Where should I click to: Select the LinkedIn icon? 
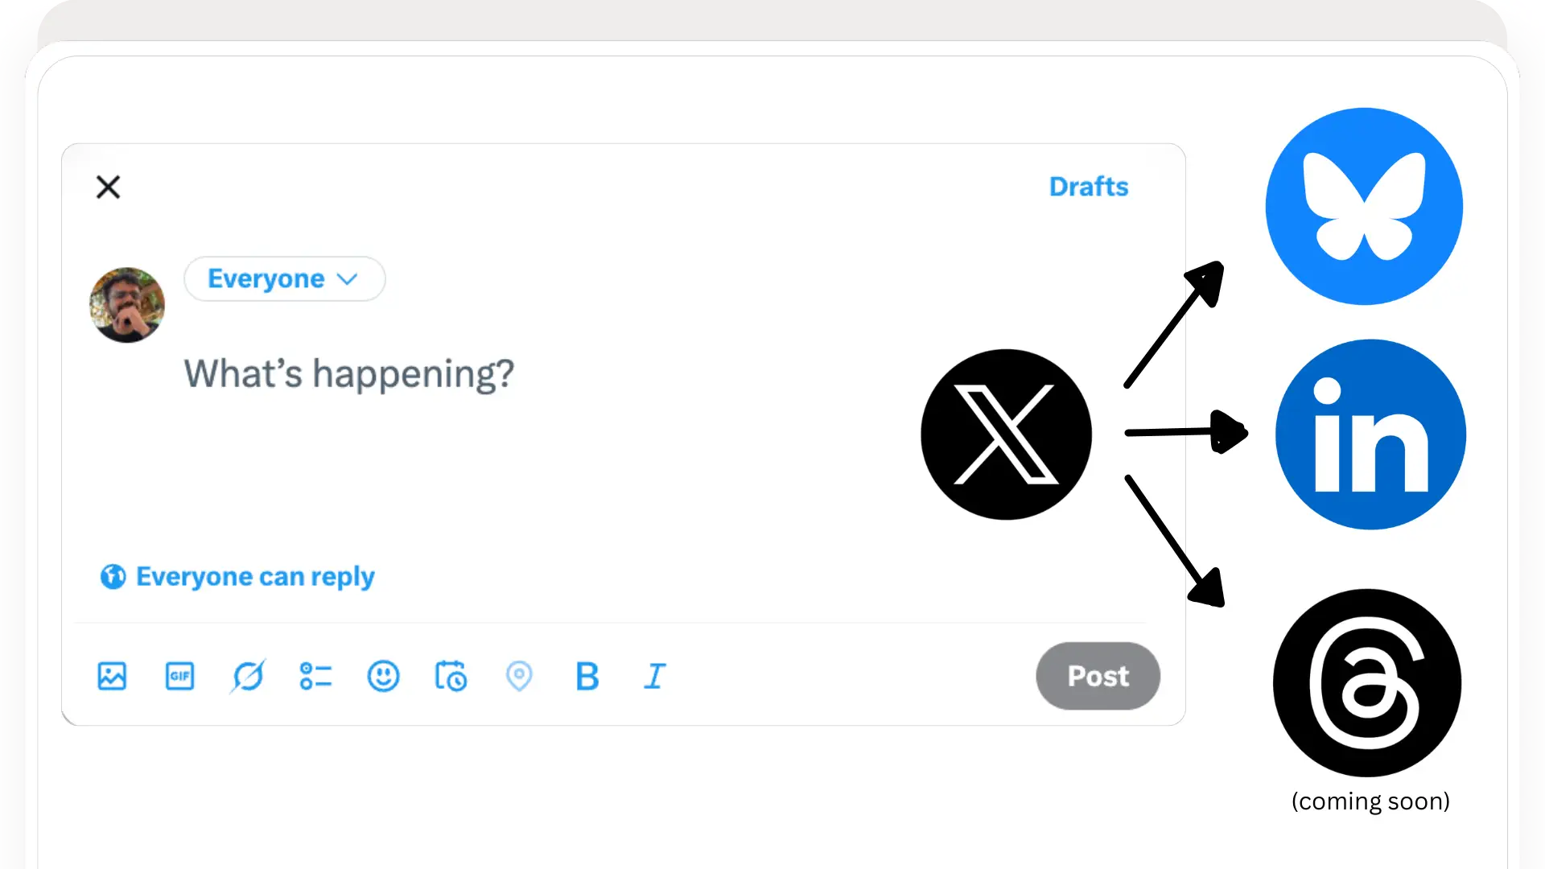point(1370,434)
